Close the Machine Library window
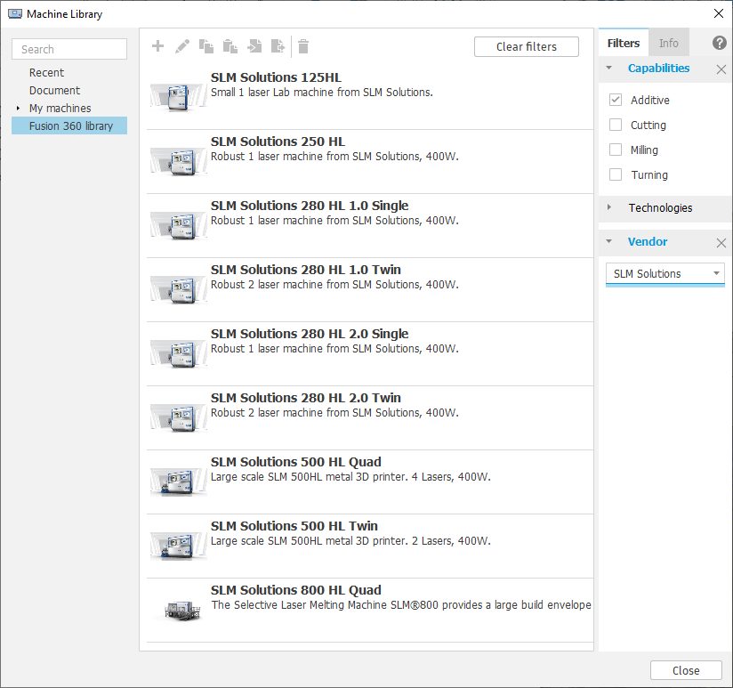The width and height of the screenshot is (733, 688). [x=719, y=13]
